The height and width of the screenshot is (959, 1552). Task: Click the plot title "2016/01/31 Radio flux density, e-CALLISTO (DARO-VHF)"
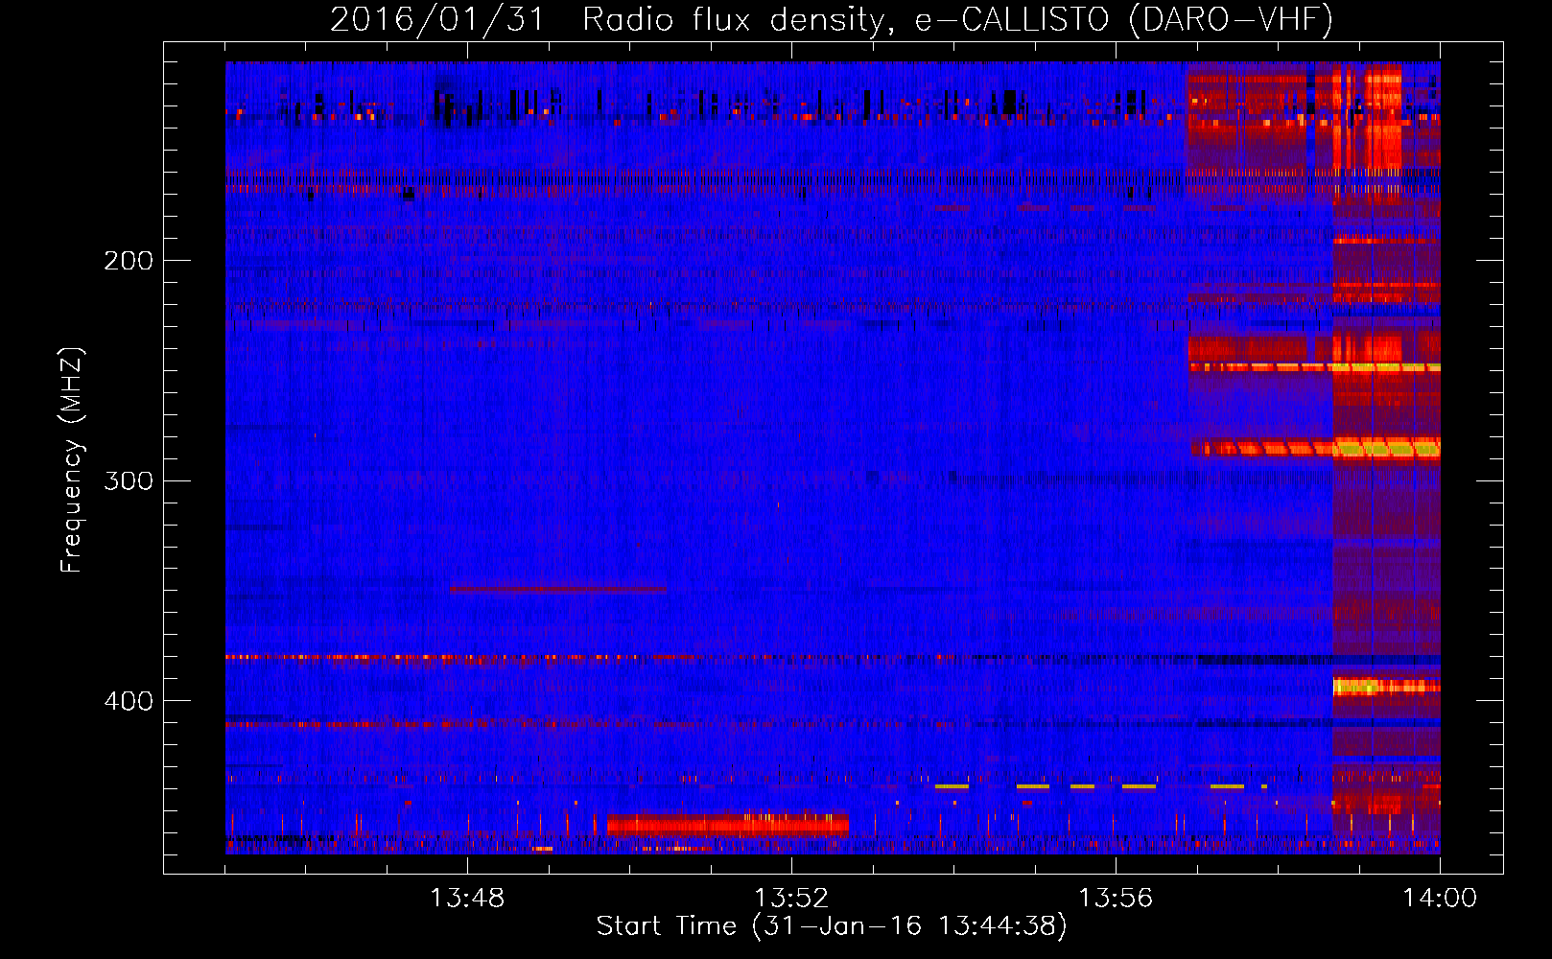tap(832, 19)
